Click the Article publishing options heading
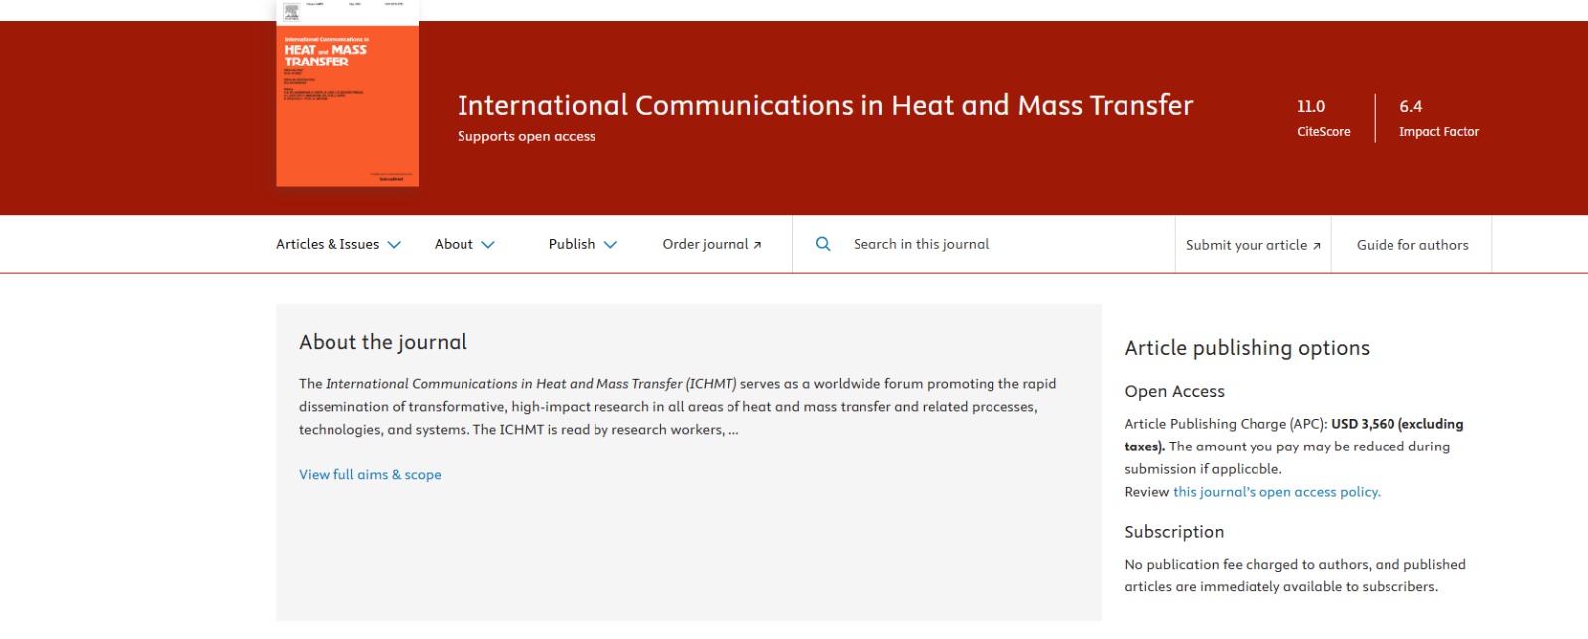This screenshot has width=1588, height=639. 1247,348
